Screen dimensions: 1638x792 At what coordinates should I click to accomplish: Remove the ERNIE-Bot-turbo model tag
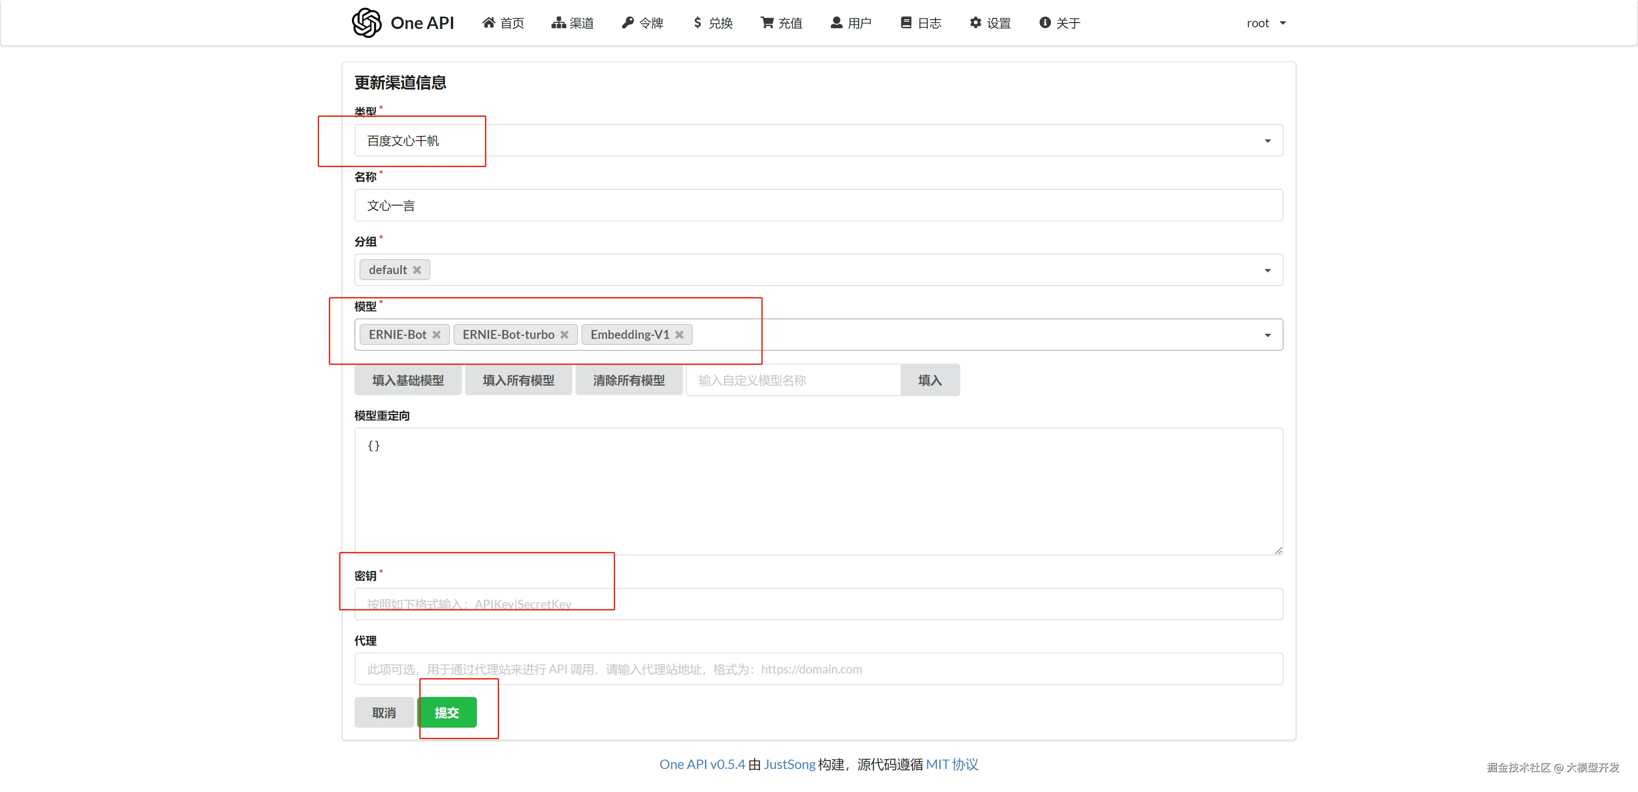point(564,335)
